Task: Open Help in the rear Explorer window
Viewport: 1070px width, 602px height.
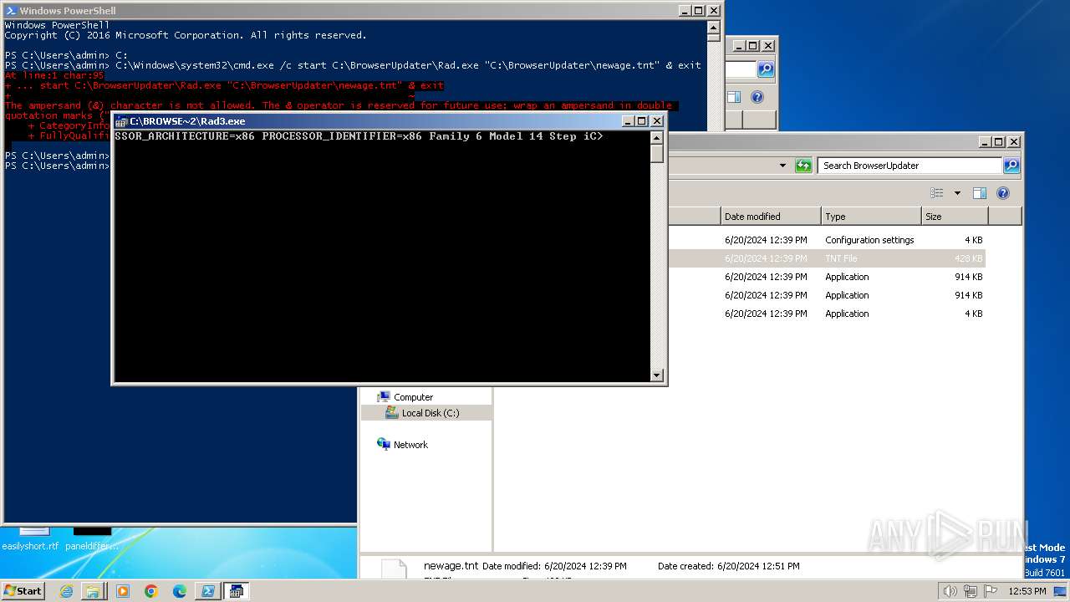Action: pos(757,97)
